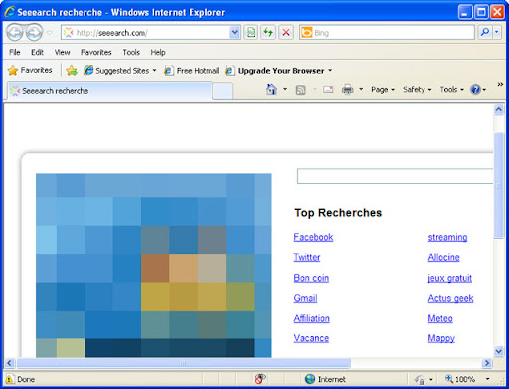The width and height of the screenshot is (509, 389).
Task: Open the search provider dropdown arrow
Action: 497,32
